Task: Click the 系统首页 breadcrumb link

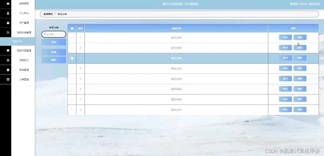Action: pyautogui.click(x=48, y=14)
